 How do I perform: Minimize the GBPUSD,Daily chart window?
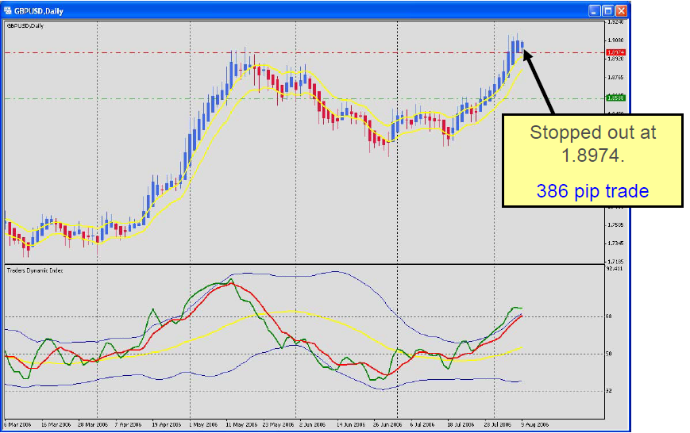pyautogui.click(x=595, y=10)
